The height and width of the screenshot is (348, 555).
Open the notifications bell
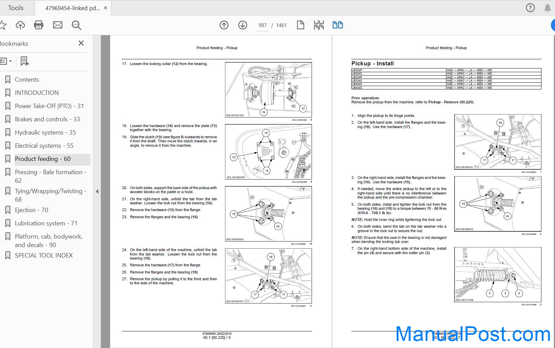click(x=548, y=8)
